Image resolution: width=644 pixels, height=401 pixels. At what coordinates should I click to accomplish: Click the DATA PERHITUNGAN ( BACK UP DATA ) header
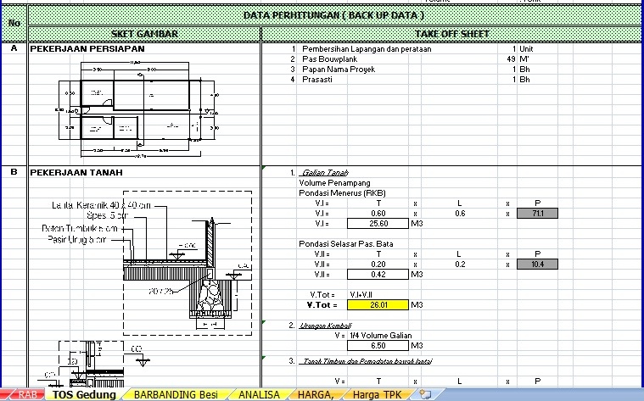(334, 15)
